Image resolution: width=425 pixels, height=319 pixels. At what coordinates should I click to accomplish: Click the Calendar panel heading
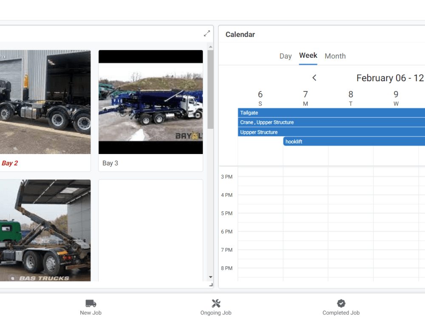[x=240, y=34]
